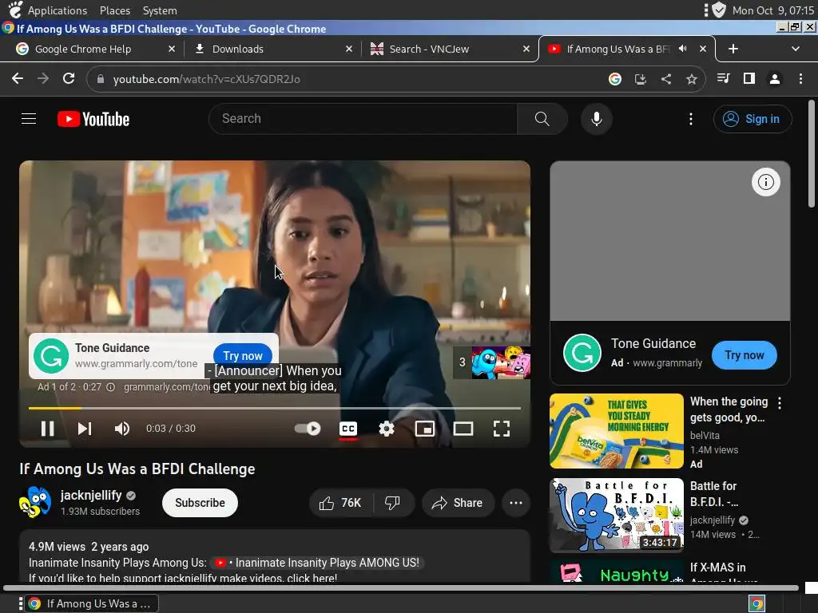
Task: Click Try now on the video ad overlay
Action: pos(243,355)
